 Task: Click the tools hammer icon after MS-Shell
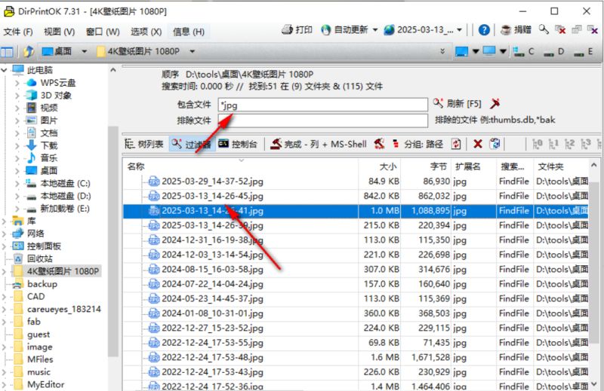(379, 144)
